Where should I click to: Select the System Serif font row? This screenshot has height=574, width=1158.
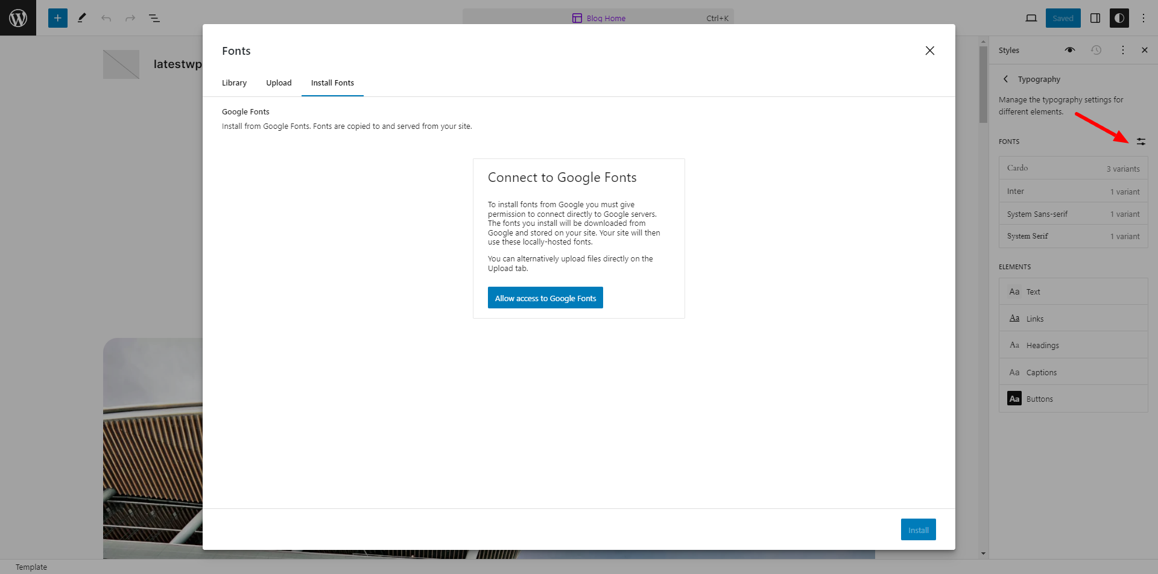[x=1073, y=236]
